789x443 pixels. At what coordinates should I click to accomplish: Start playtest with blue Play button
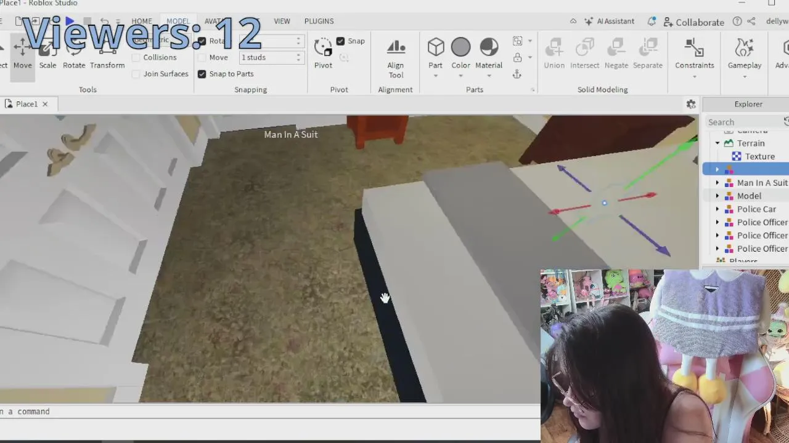pyautogui.click(x=70, y=21)
